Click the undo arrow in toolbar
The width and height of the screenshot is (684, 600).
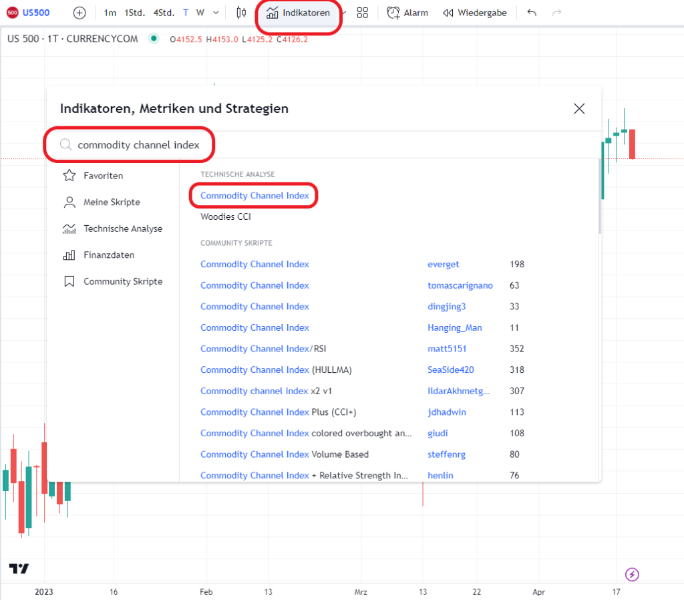[x=532, y=13]
